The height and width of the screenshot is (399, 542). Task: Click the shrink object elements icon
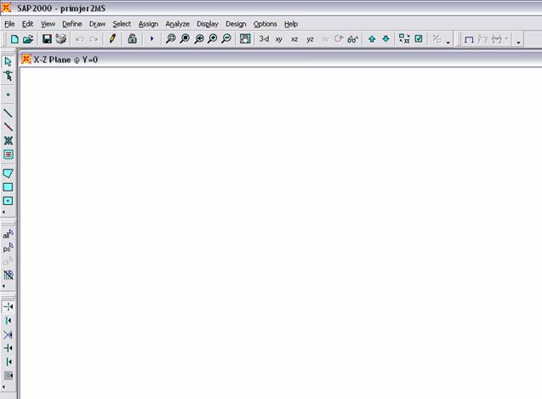click(404, 39)
